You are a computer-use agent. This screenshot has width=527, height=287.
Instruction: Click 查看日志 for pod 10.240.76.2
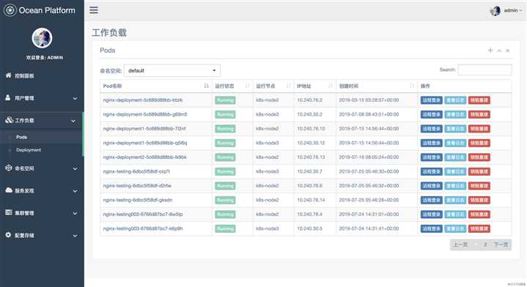(x=455, y=100)
